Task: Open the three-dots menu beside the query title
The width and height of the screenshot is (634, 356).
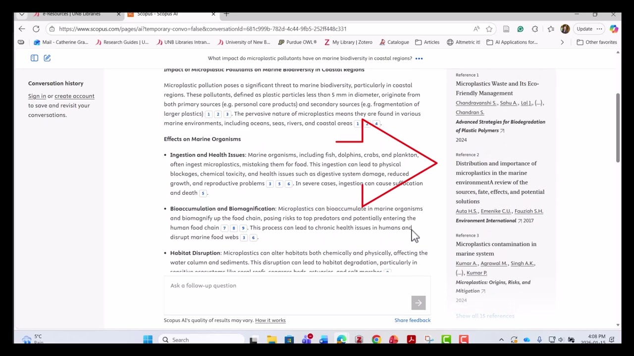Action: tap(419, 58)
